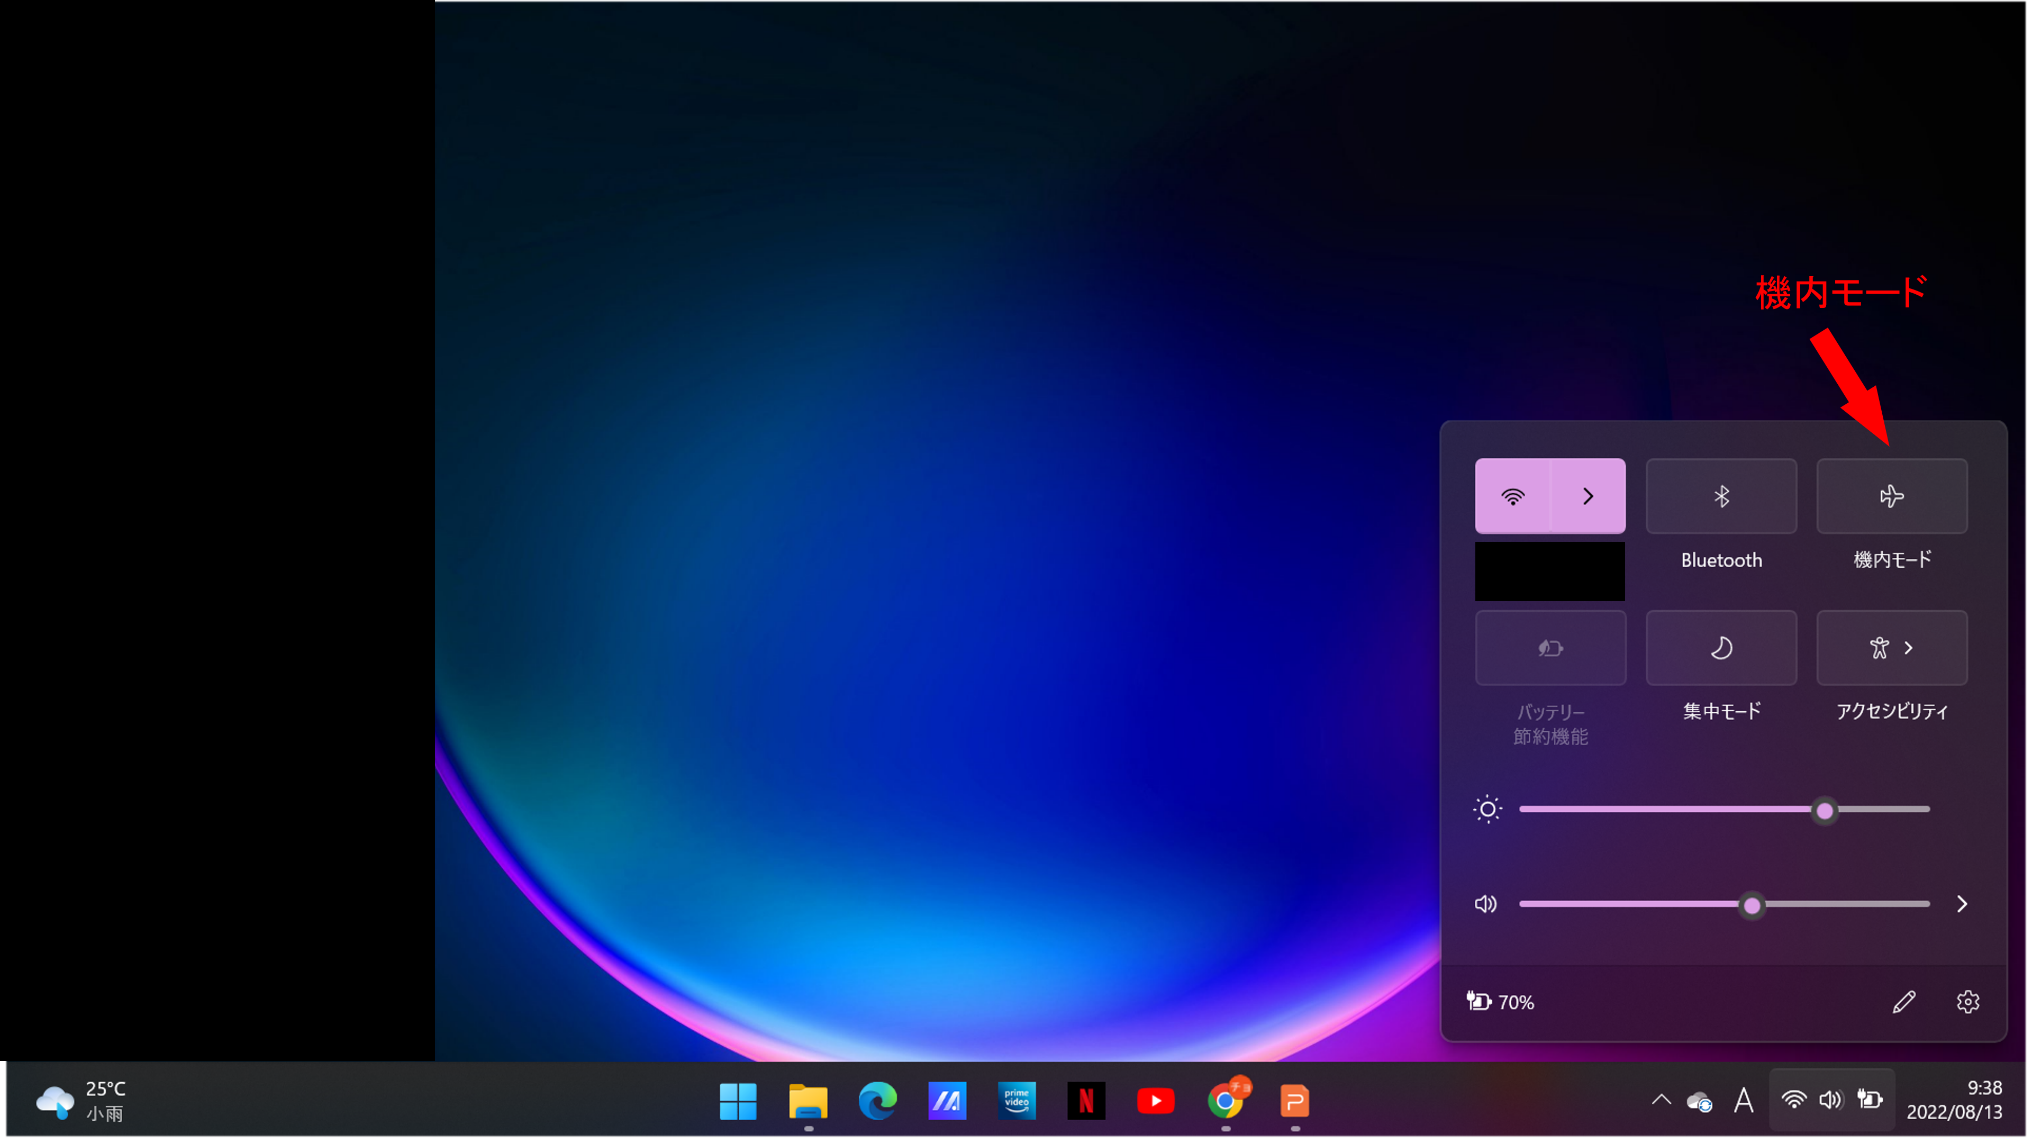Toggle Bluetooth on
2032x1143 pixels.
(1721, 496)
